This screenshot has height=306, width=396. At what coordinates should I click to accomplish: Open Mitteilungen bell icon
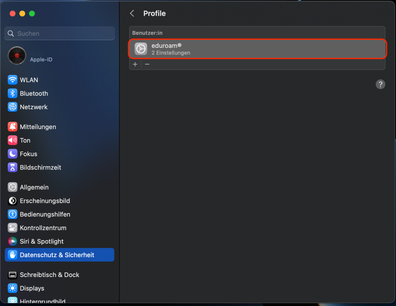tap(12, 127)
